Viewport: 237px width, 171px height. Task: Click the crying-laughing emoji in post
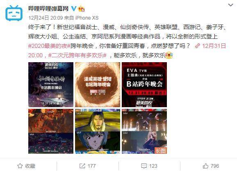(169, 55)
